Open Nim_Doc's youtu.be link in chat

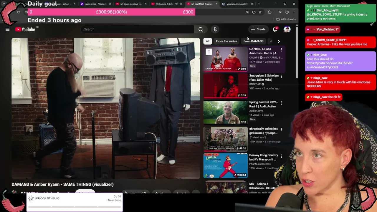(329, 65)
